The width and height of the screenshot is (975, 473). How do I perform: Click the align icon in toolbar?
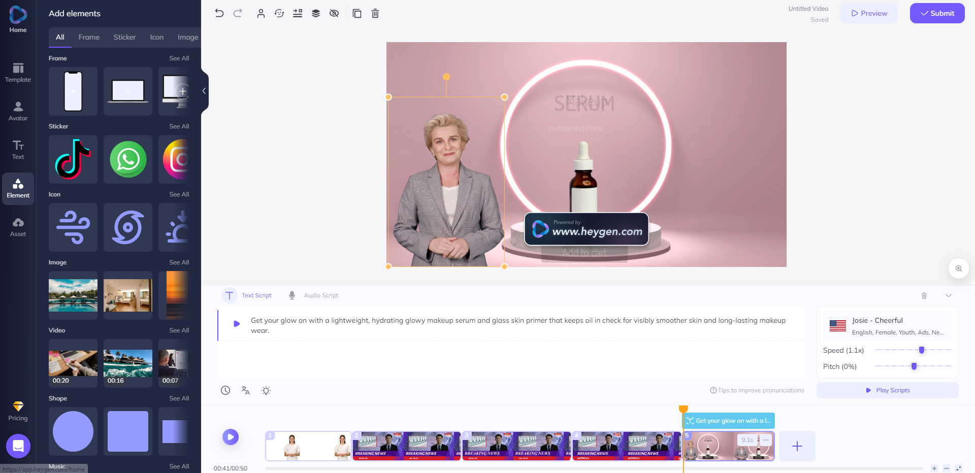click(x=298, y=14)
